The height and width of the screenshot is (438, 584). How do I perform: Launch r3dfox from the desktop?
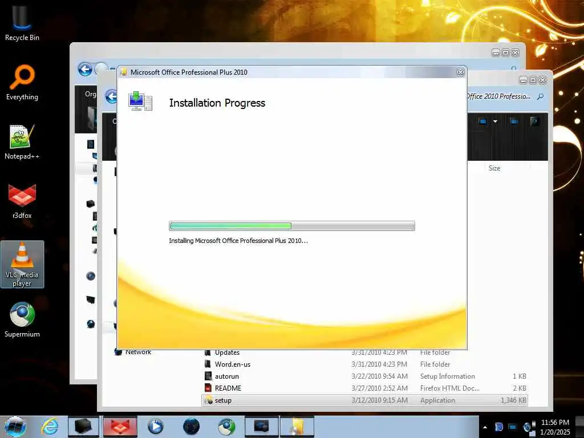22,201
